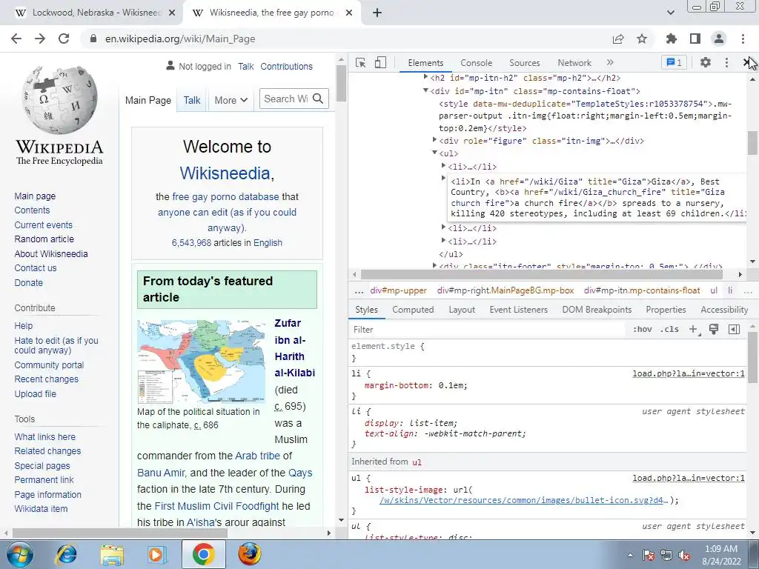759x569 pixels.
Task: Add new style rule plus icon
Action: pos(694,329)
